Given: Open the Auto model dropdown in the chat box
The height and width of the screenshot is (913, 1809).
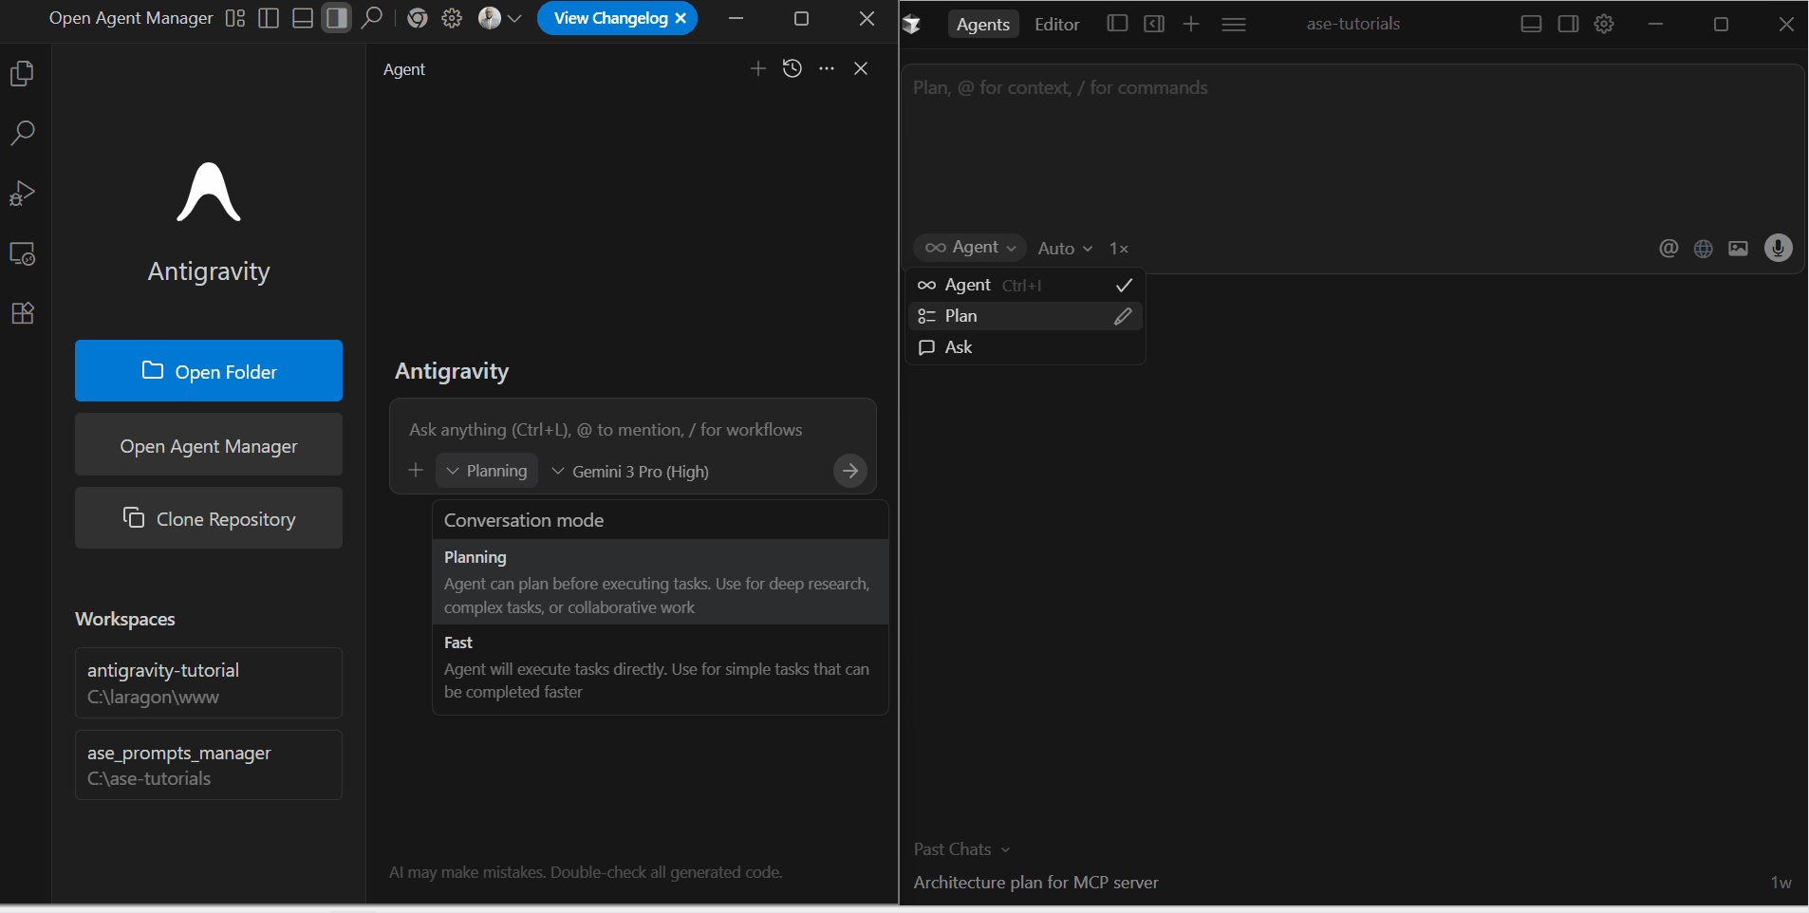Looking at the screenshot, I should [1065, 248].
